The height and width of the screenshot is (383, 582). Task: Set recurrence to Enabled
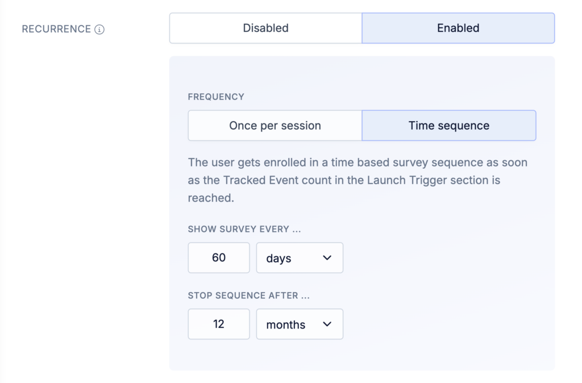(458, 28)
